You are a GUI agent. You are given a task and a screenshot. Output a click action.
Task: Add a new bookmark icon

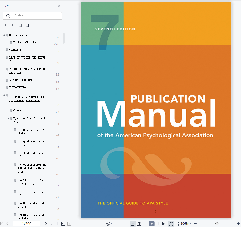point(20,25)
